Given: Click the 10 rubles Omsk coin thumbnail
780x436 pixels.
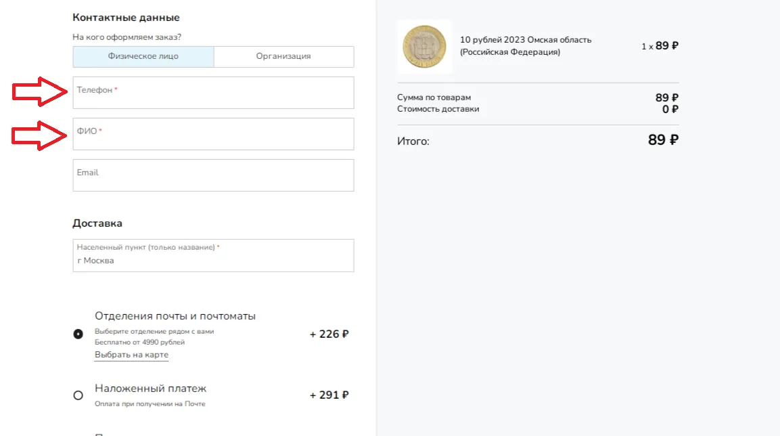Looking at the screenshot, I should [x=424, y=47].
